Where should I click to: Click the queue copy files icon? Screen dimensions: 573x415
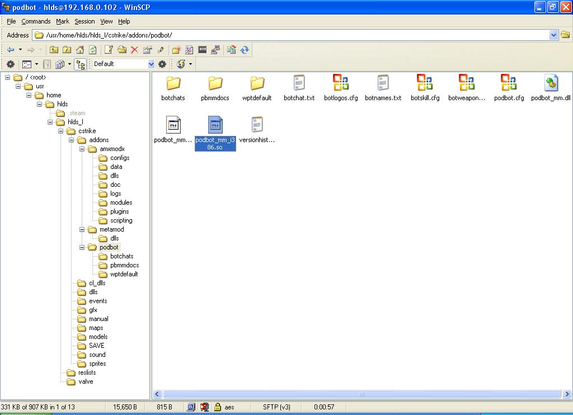(59, 64)
